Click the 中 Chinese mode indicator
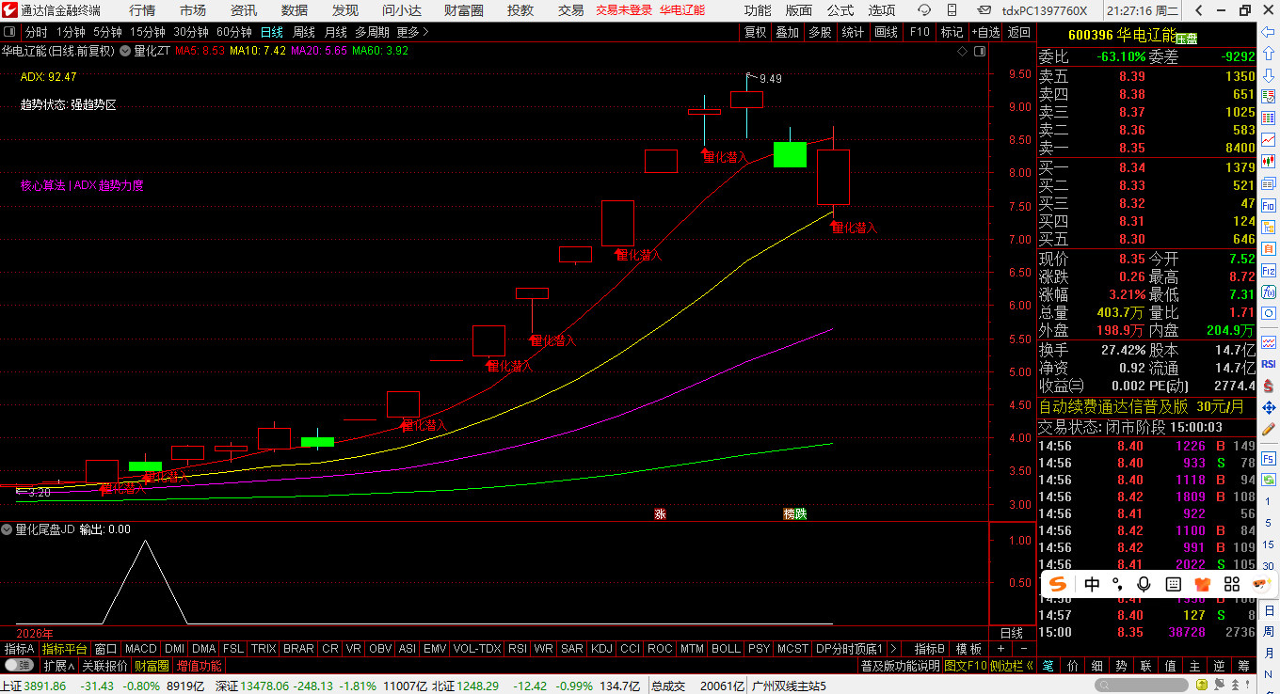This screenshot has height=694, width=1280. click(1092, 584)
